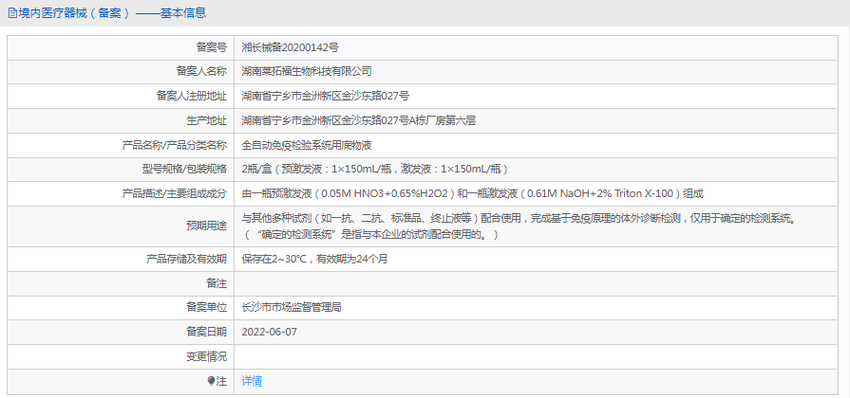Open the 详情 link in the 注 row
This screenshot has height=398, width=850.
click(x=252, y=381)
